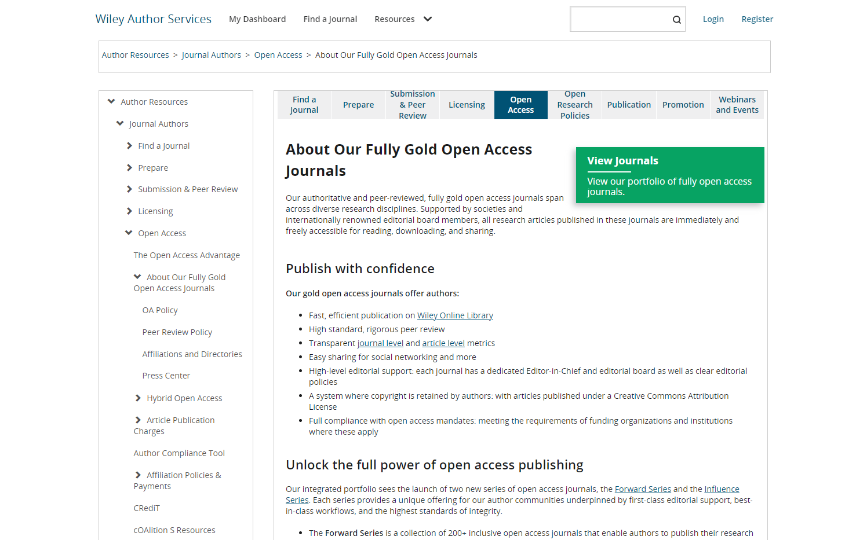Click the Login link
The height and width of the screenshot is (540, 856).
713,19
